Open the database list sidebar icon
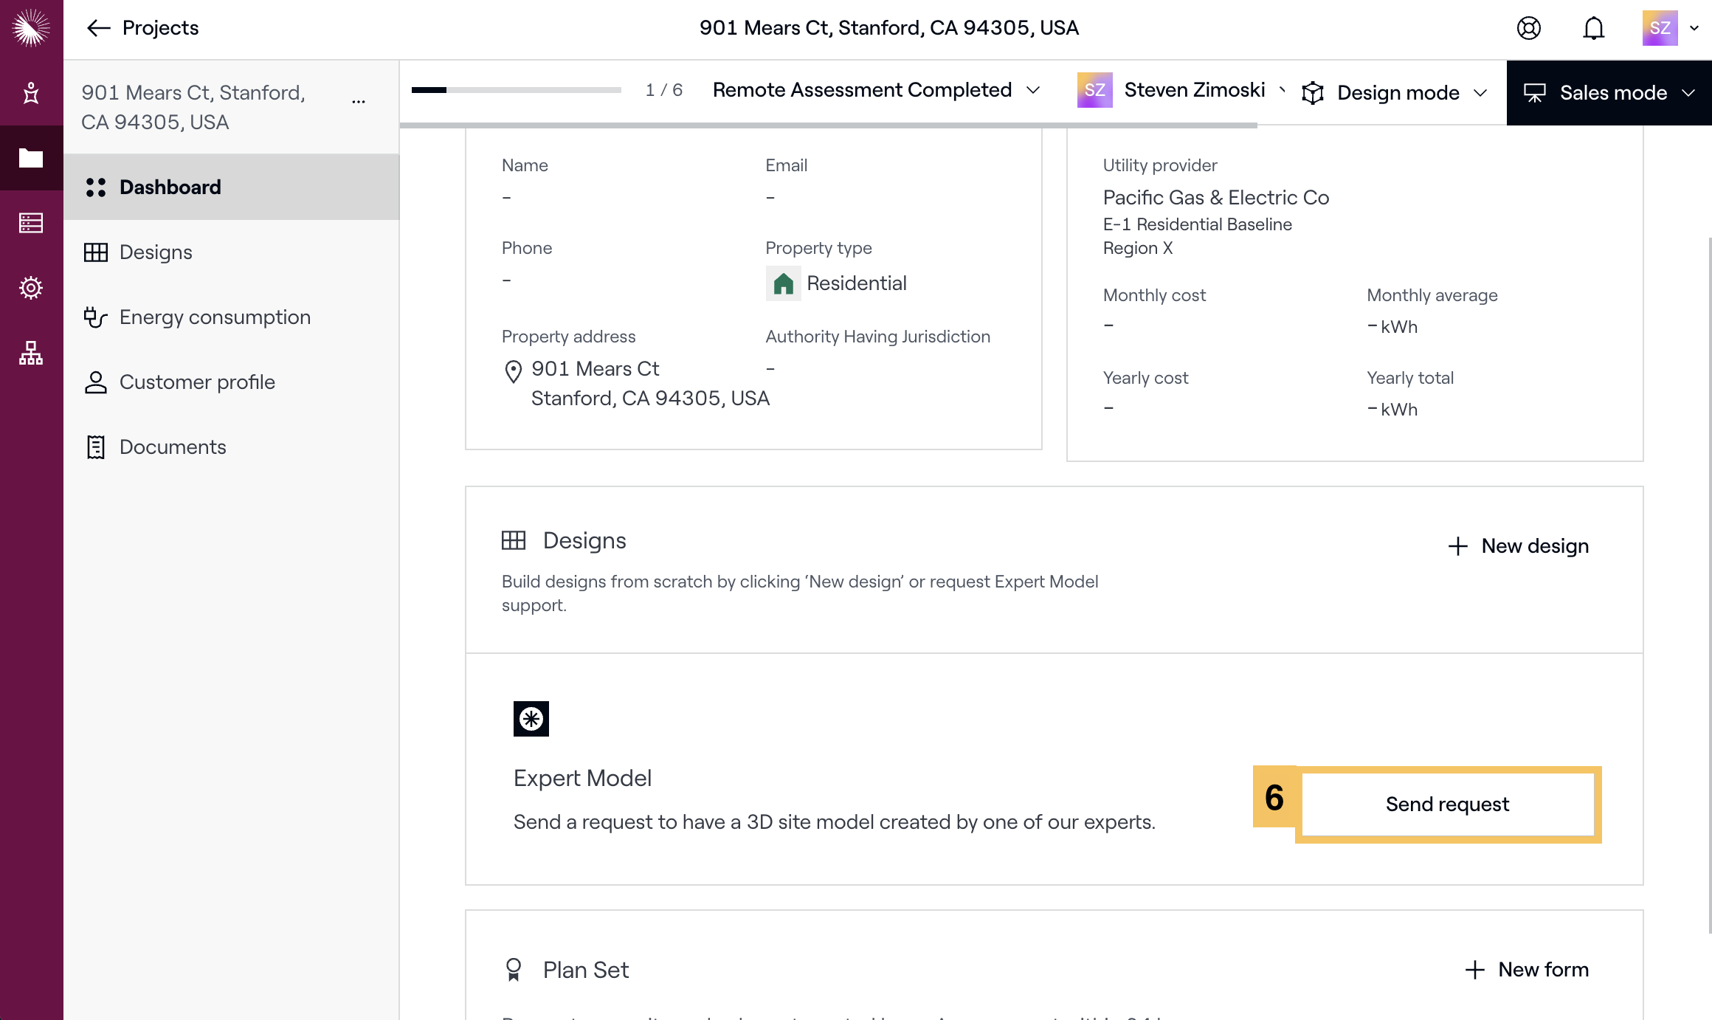Viewport: 1712px width, 1020px height. 31,223
